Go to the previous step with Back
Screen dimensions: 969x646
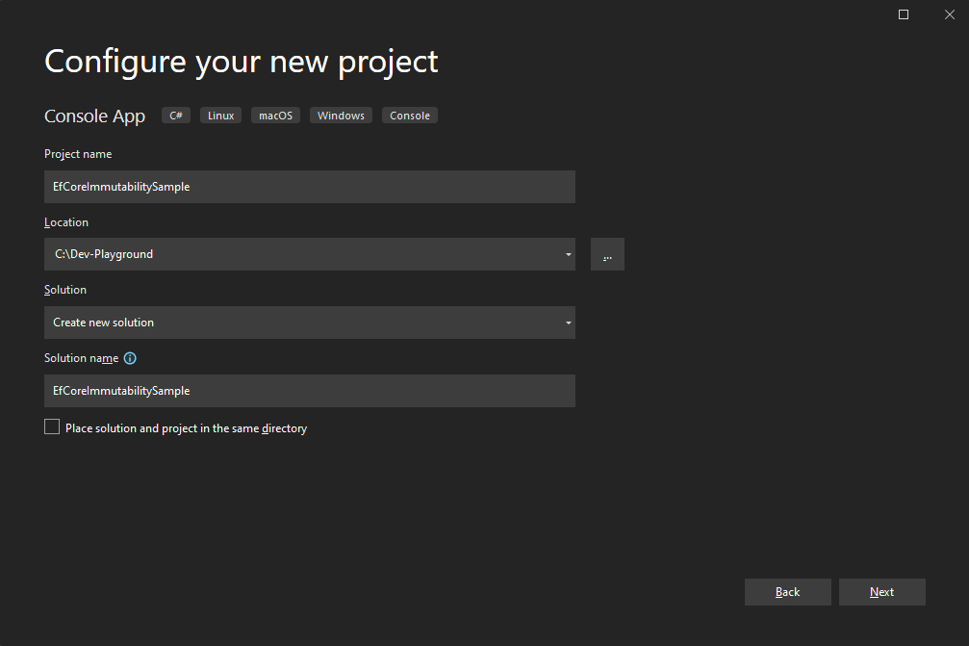pos(787,592)
